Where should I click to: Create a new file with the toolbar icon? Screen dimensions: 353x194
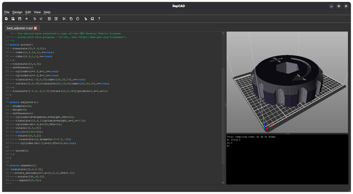click(6, 19)
